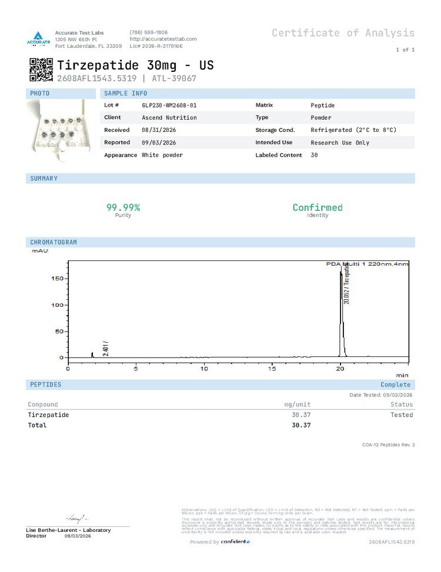Viewport: 441px width, 572px height.
Task: Click the Laboratory Director signature
Action: point(76,518)
